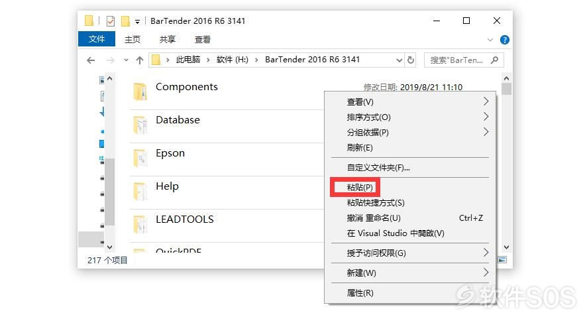Screen dimensions: 585x315
Task: Open 属性(R) from context menu
Action: click(x=410, y=292)
